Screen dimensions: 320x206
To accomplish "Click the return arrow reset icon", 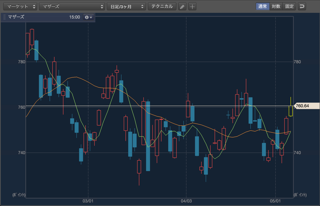I will click(302, 6).
